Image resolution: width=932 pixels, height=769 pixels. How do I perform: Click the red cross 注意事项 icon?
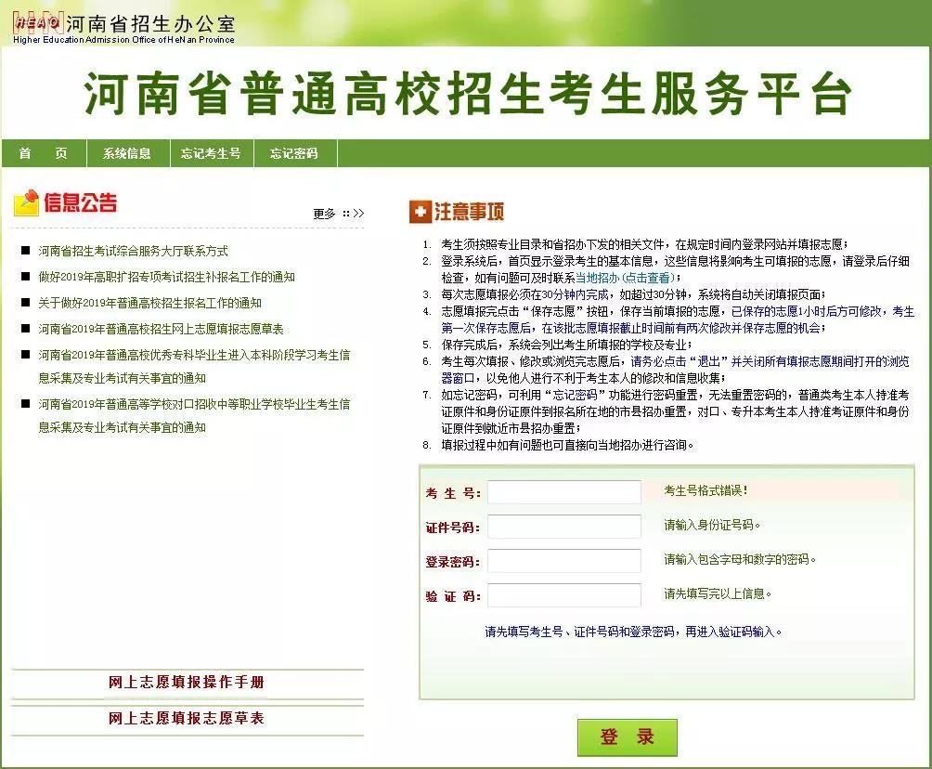pyautogui.click(x=420, y=212)
